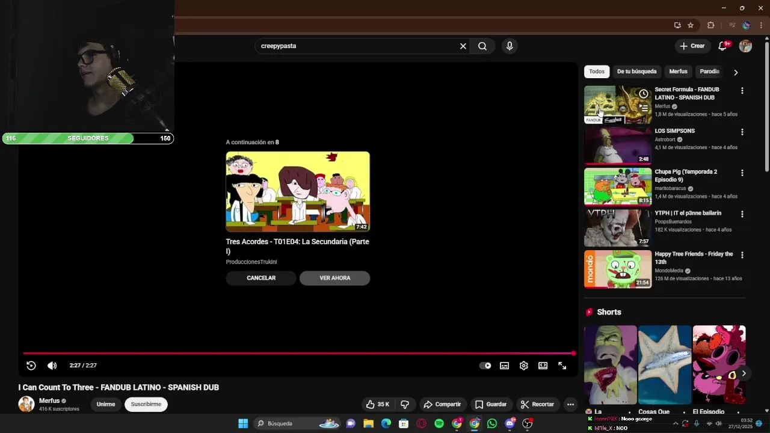
Task: Add Secret Formula video to Watch Later
Action: click(644, 94)
